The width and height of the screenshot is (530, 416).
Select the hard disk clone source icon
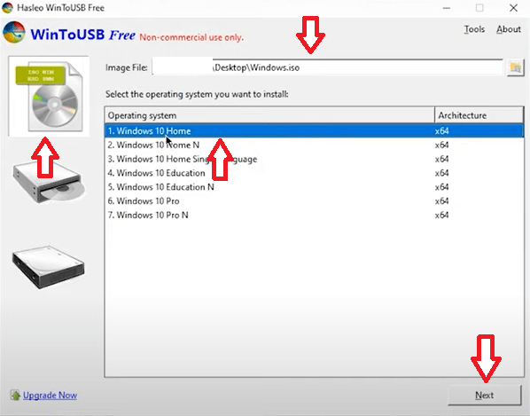click(49, 267)
